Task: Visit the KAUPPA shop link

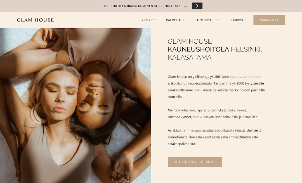Action: pos(237,20)
